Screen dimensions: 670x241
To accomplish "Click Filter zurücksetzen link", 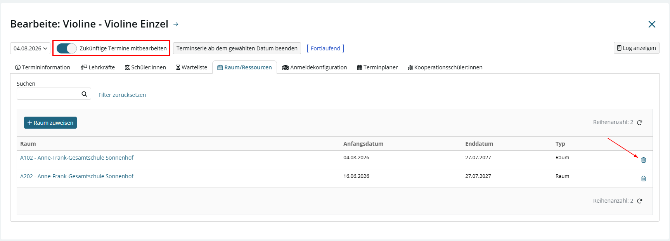I will coord(122,95).
